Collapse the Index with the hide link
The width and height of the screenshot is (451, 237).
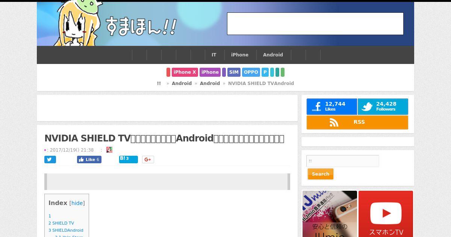click(x=77, y=203)
